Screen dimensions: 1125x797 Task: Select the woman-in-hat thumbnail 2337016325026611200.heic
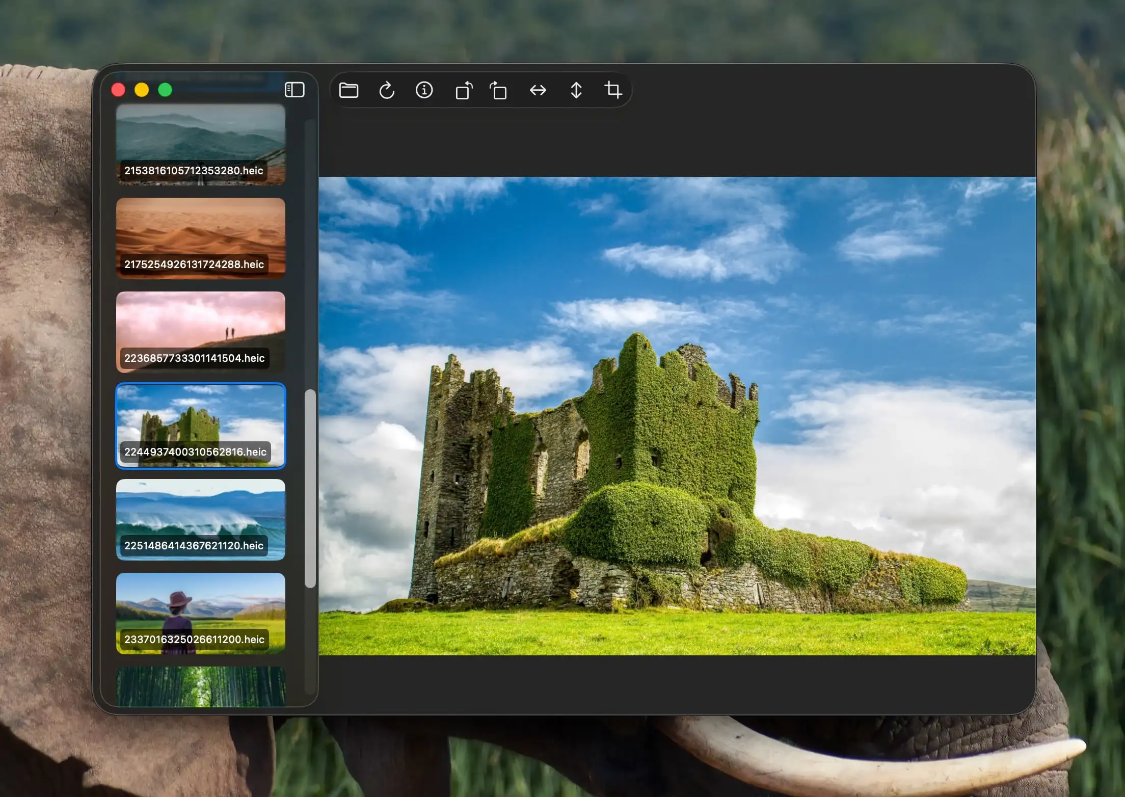(x=200, y=613)
